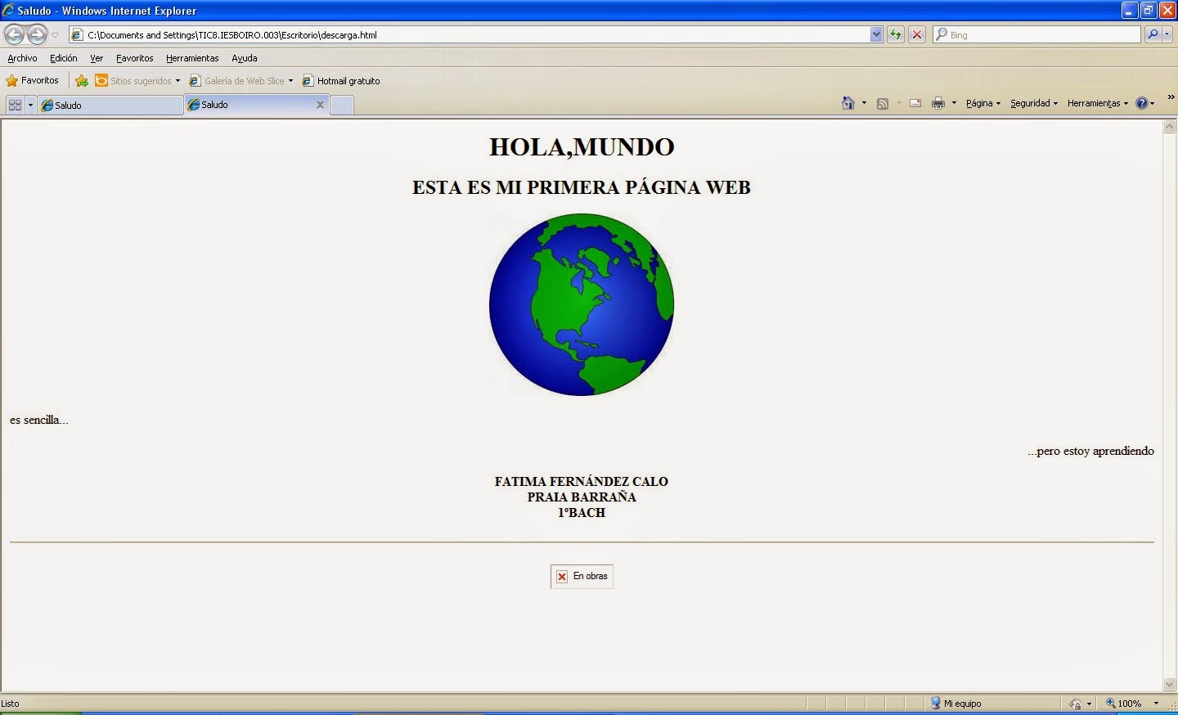Image resolution: width=1178 pixels, height=715 pixels.
Task: Click the vertical scrollbar up arrow
Action: [x=1169, y=127]
